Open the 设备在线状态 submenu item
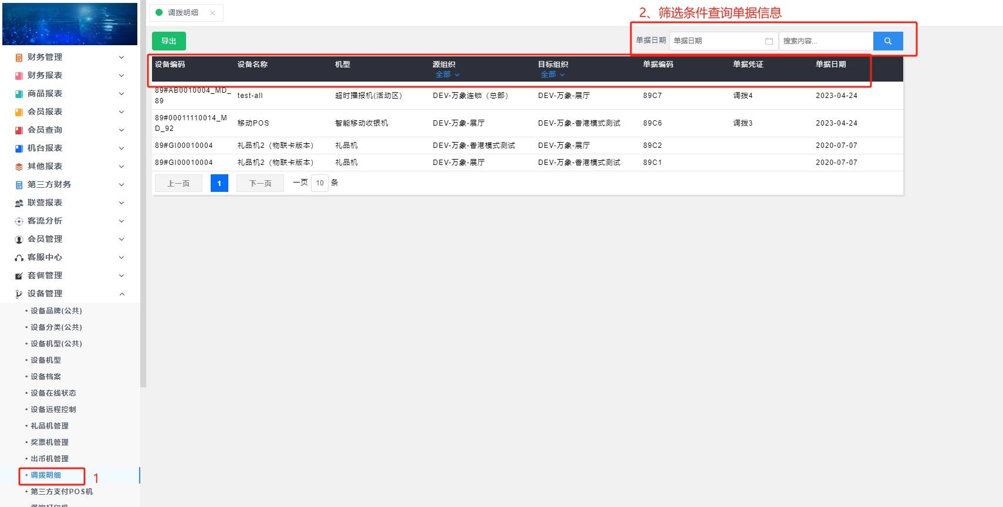This screenshot has width=1003, height=507. pos(53,393)
